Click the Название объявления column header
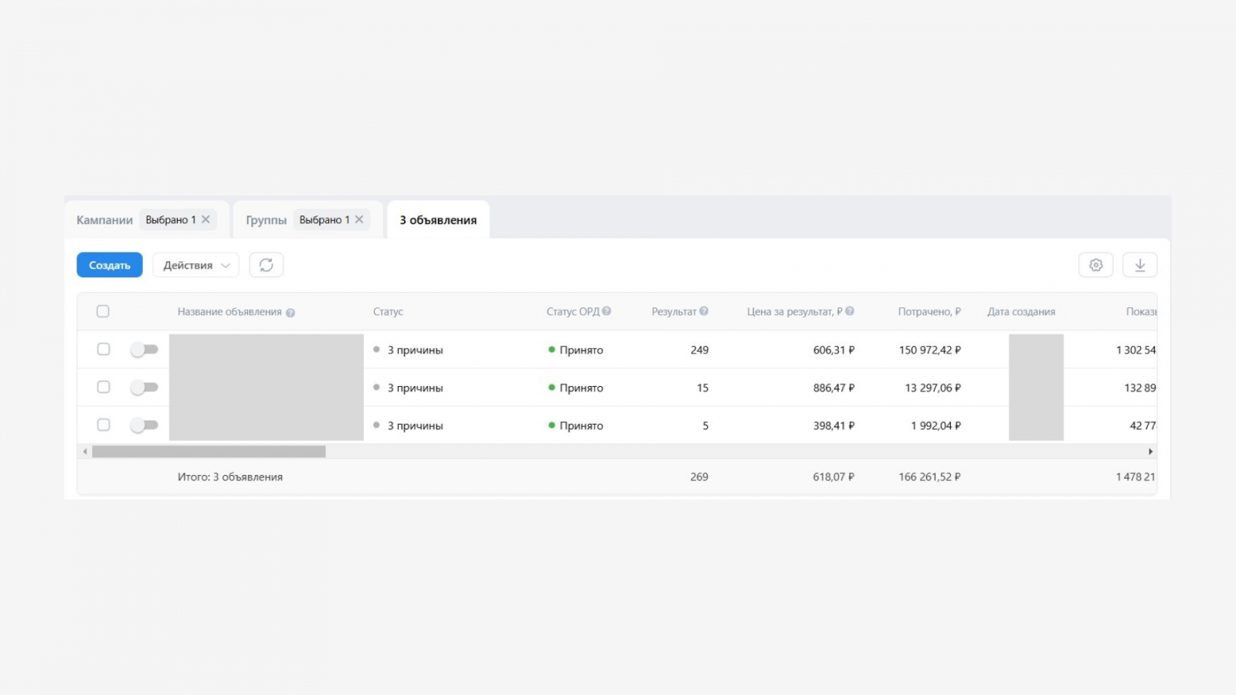Image resolution: width=1236 pixels, height=695 pixels. coord(229,312)
